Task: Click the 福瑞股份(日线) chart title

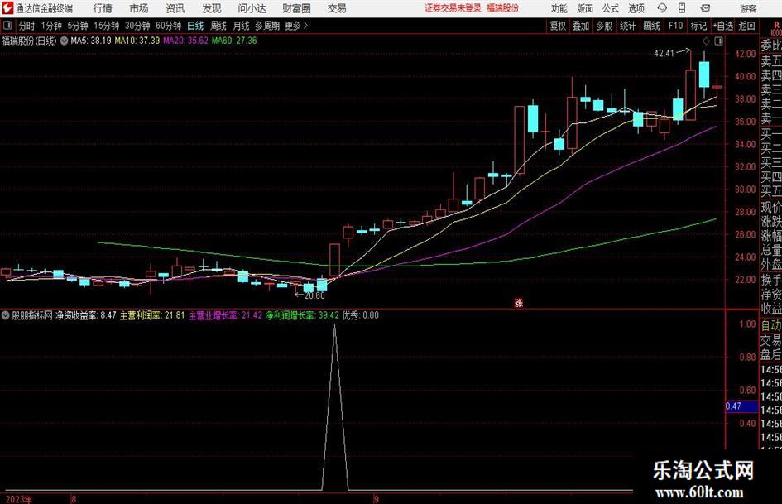Action: pyautogui.click(x=30, y=41)
